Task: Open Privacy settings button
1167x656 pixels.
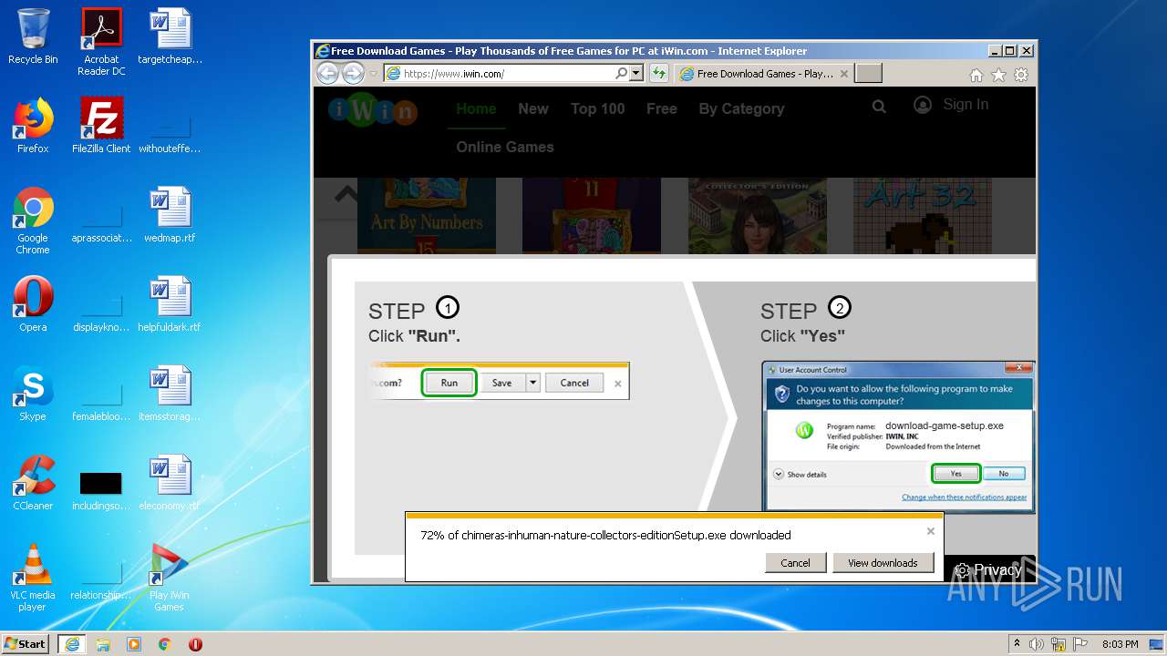Action: click(988, 569)
